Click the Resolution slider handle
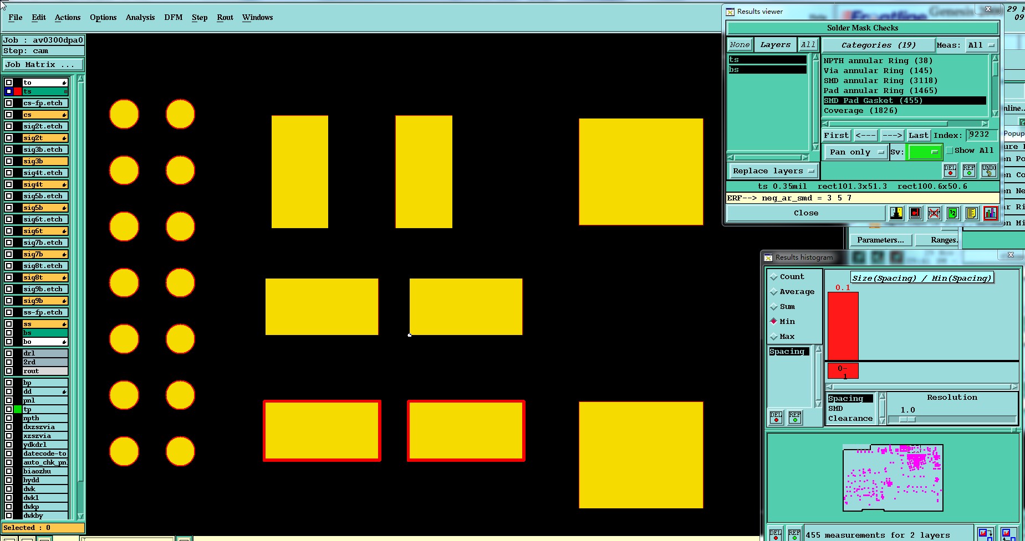Screen dimensions: 1025x541 click(x=907, y=419)
